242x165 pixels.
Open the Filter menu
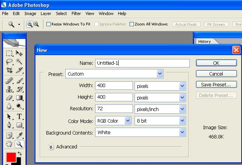pyautogui.click(x=76, y=13)
